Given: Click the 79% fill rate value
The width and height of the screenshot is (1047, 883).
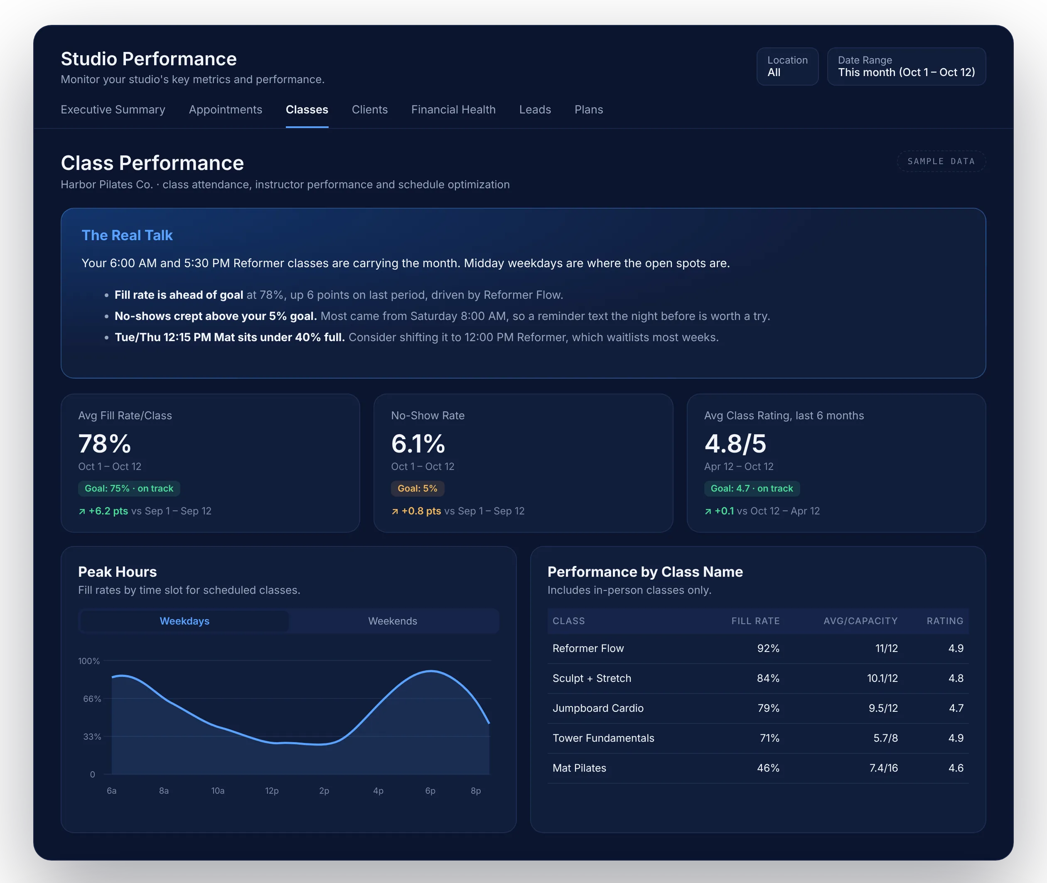Looking at the screenshot, I should [x=768, y=708].
